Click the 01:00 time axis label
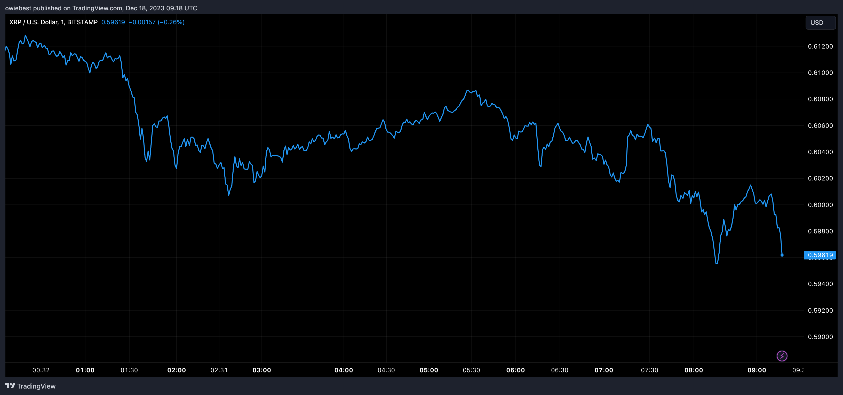The width and height of the screenshot is (843, 395). point(85,370)
